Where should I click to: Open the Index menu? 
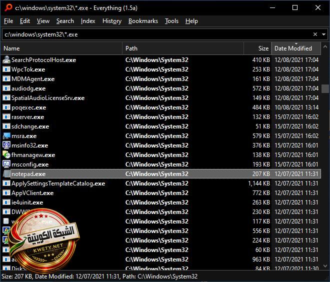[88, 21]
